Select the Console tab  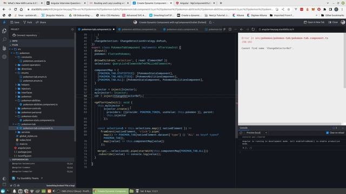pyautogui.click(x=244, y=128)
